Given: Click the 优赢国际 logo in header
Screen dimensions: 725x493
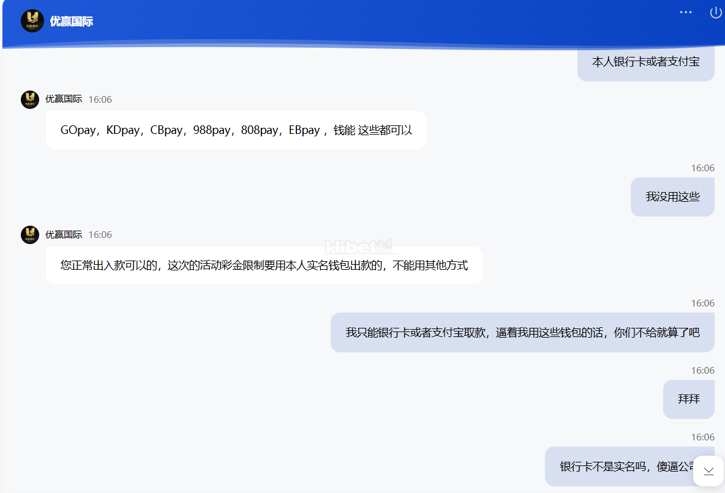Looking at the screenshot, I should tap(32, 21).
